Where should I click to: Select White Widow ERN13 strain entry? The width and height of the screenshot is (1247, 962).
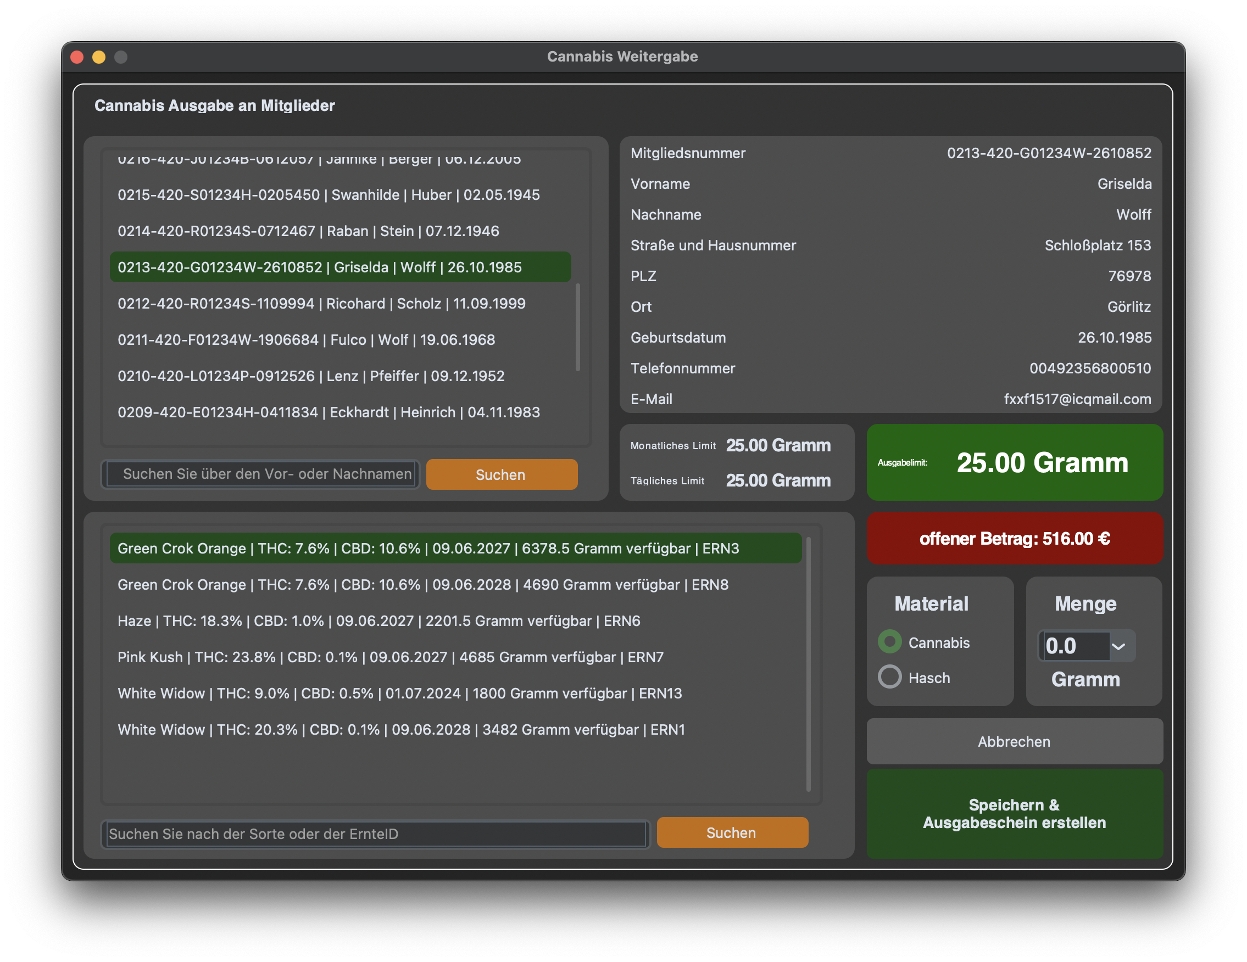pos(400,693)
